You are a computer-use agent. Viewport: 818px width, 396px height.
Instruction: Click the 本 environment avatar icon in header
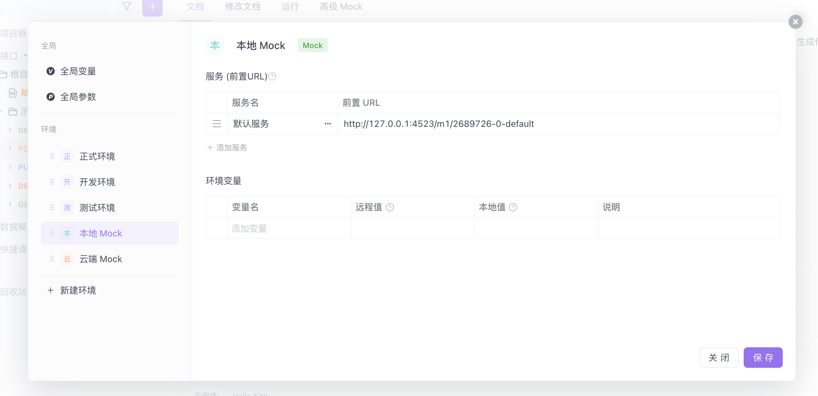click(215, 45)
